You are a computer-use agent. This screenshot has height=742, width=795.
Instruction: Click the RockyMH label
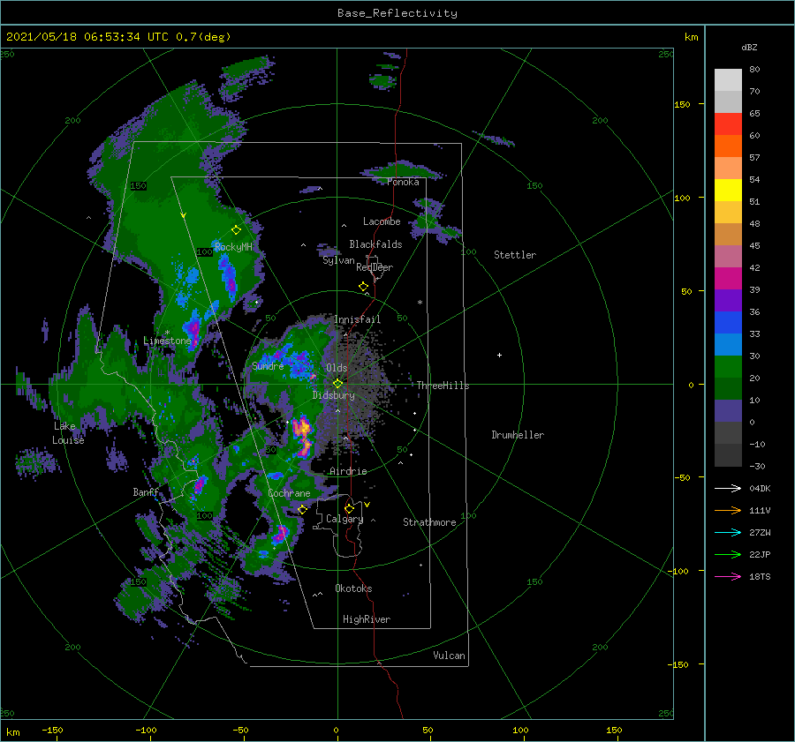click(233, 247)
